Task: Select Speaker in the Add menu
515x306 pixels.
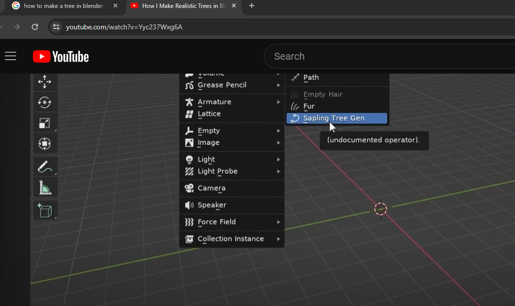Action: click(x=232, y=205)
